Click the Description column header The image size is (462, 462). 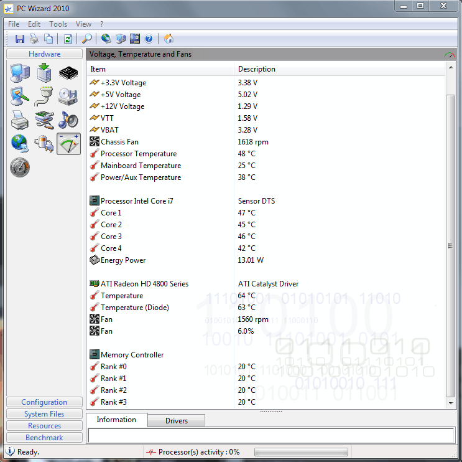(340, 69)
